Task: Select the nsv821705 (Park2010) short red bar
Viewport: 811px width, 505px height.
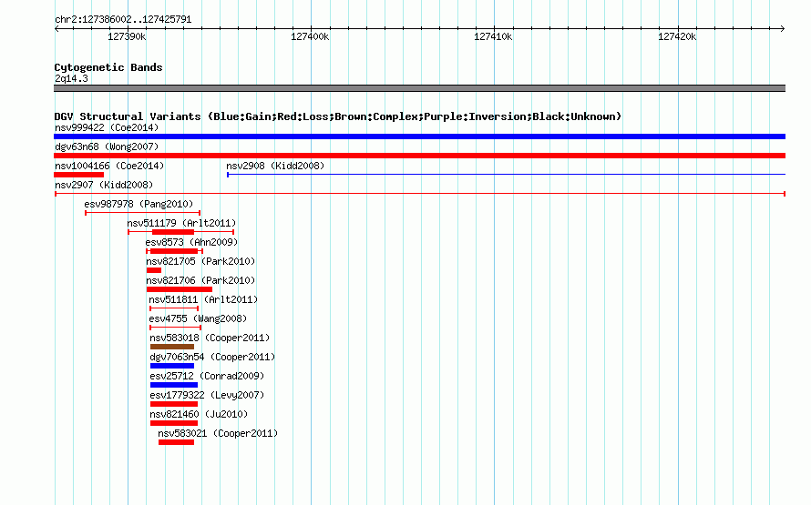Action: point(154,270)
